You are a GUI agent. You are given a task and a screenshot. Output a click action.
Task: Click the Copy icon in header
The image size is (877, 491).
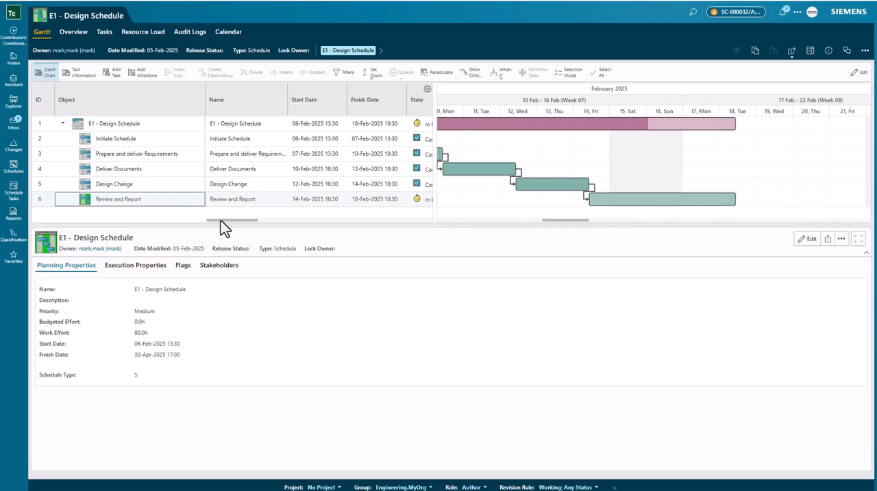pyautogui.click(x=755, y=51)
